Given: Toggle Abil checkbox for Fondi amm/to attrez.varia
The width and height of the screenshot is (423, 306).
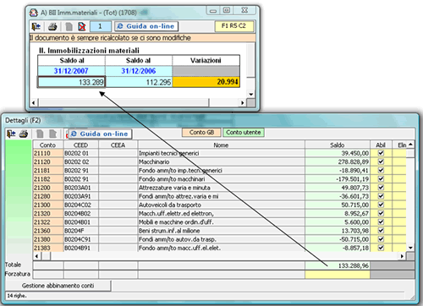Looking at the screenshot, I should pyautogui.click(x=381, y=196).
